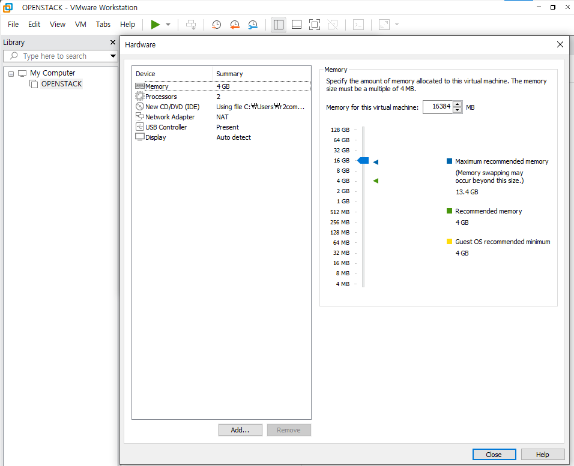Click the Display monitor icon
The height and width of the screenshot is (466, 574).
pos(139,137)
